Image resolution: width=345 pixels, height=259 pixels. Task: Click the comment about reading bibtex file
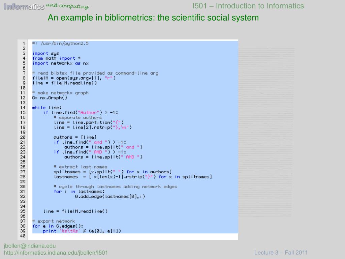coord(95,73)
